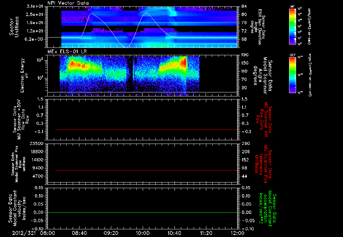The width and height of the screenshot is (343, 237).
Task: Click the red line in MU Scanner +30V panel
Action: [146, 130]
